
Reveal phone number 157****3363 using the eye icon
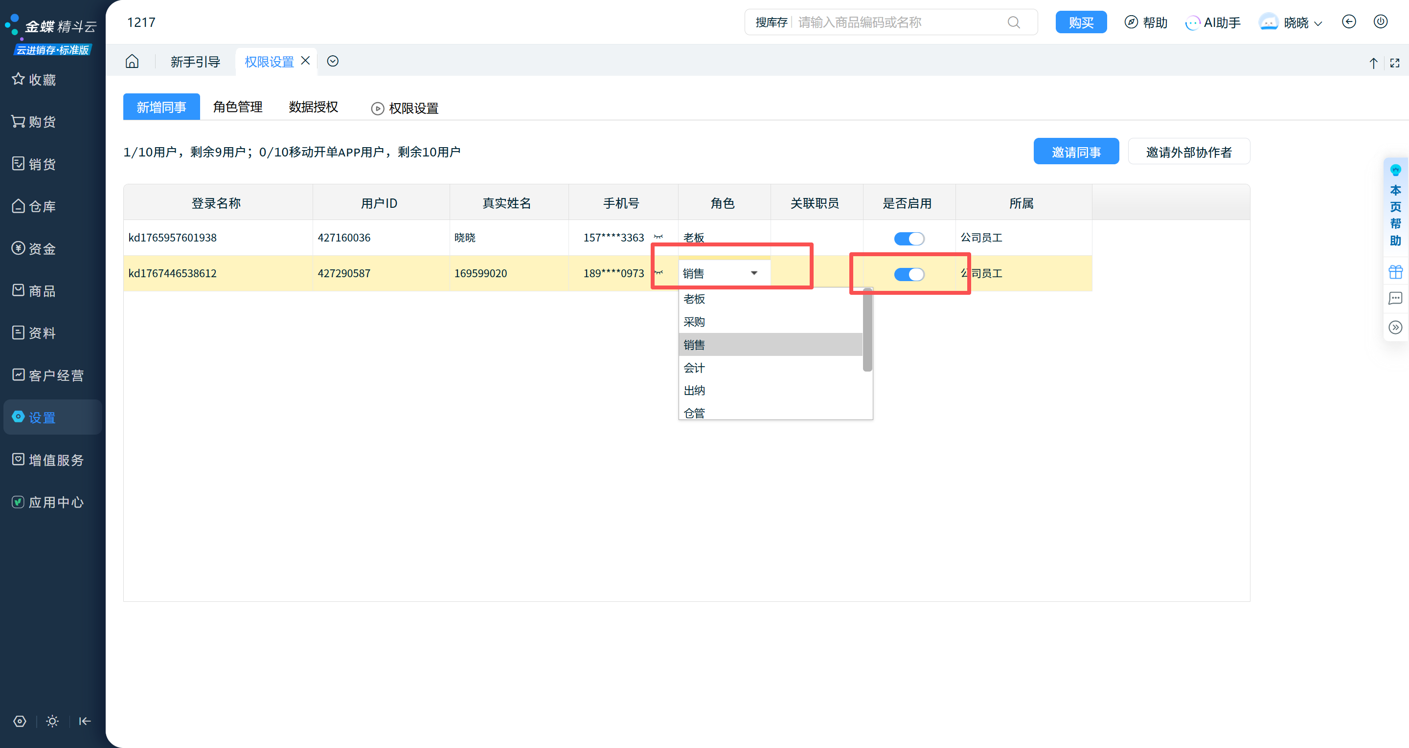pos(659,237)
